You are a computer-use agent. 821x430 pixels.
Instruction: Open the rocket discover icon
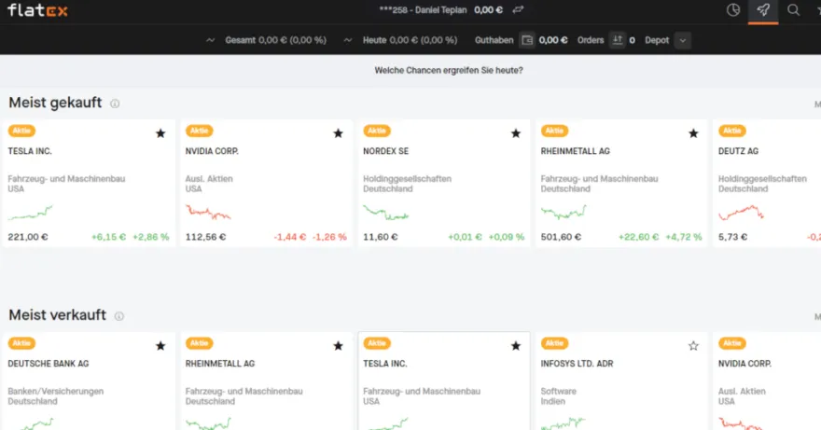763,10
